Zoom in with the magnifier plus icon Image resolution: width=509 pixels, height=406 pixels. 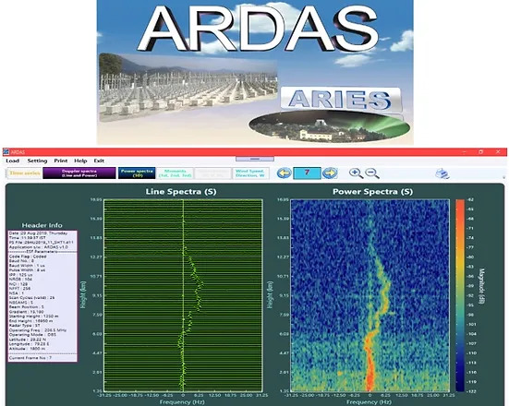point(356,173)
